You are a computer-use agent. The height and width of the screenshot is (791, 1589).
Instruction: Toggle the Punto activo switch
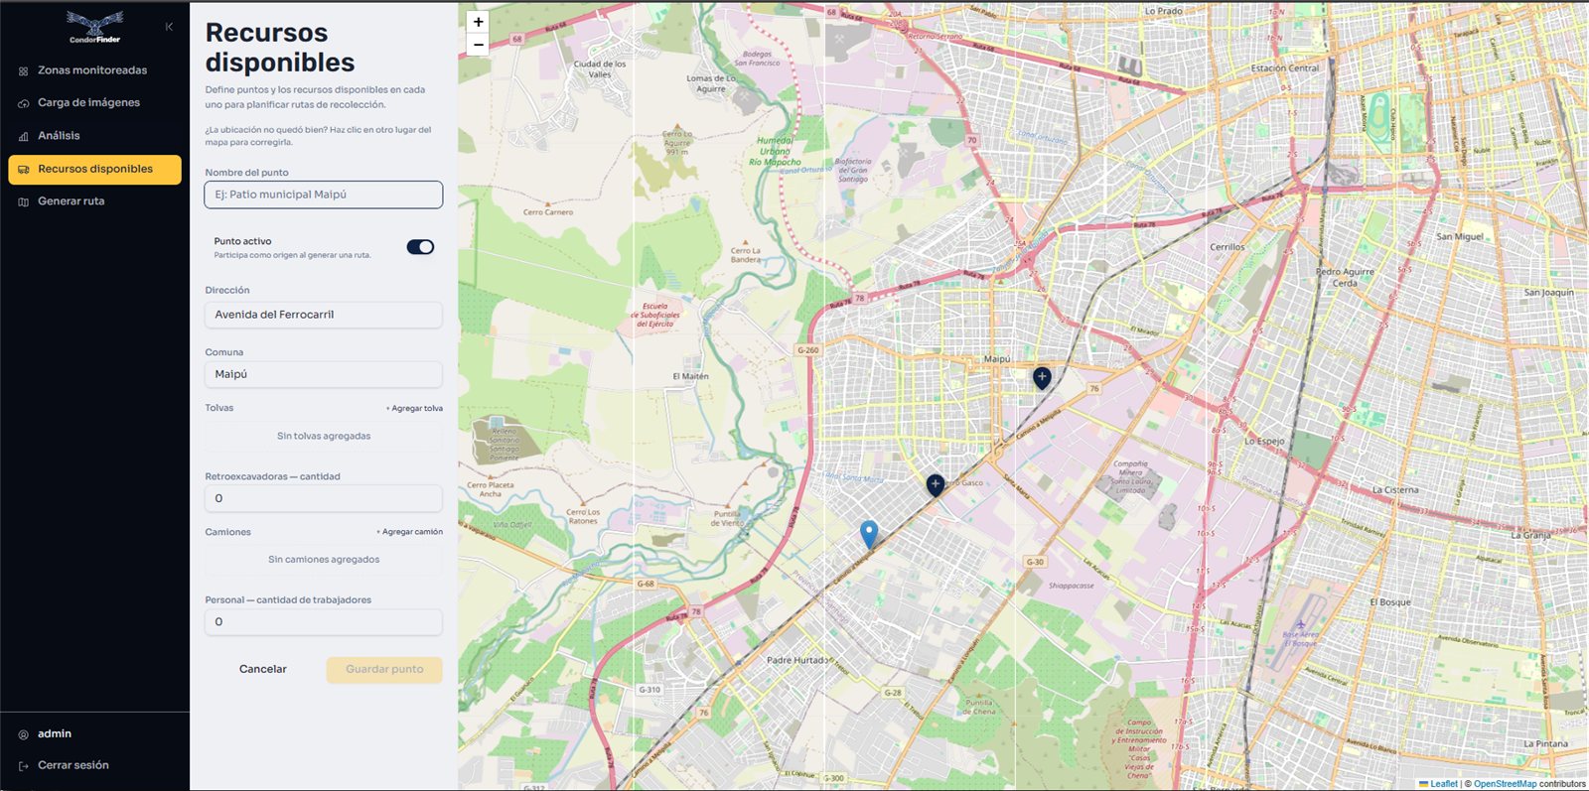[420, 247]
